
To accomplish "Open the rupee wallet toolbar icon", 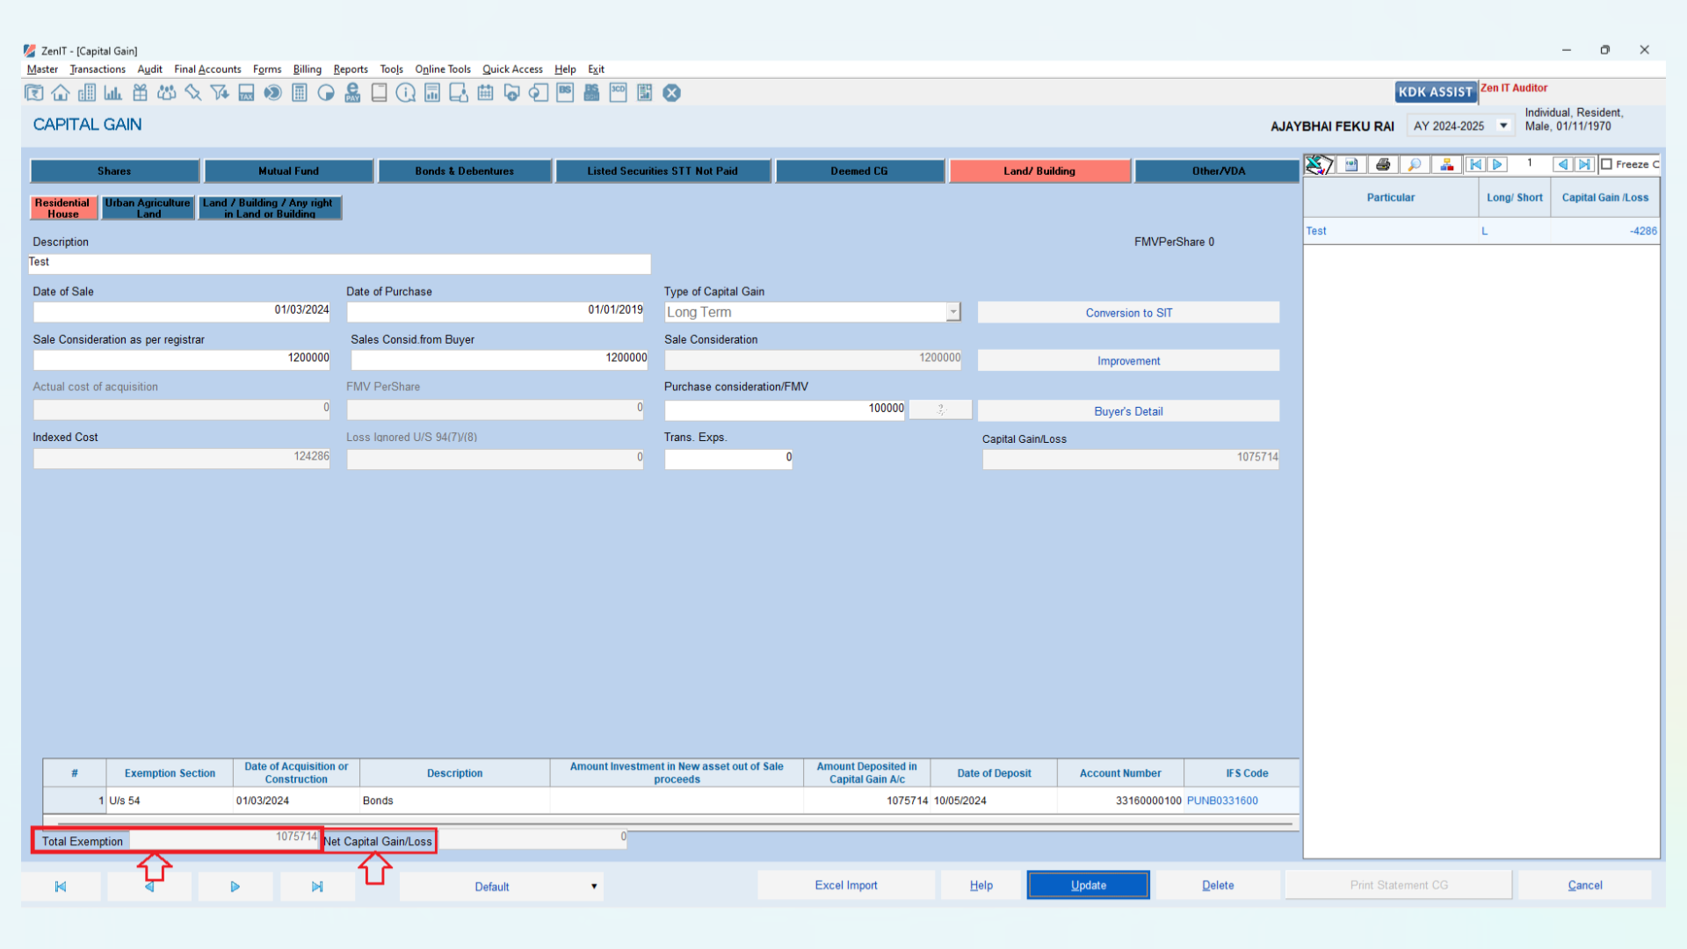I will tap(34, 92).
